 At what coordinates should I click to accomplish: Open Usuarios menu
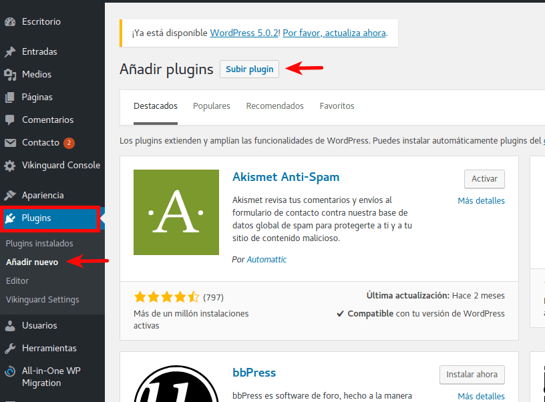click(x=39, y=326)
